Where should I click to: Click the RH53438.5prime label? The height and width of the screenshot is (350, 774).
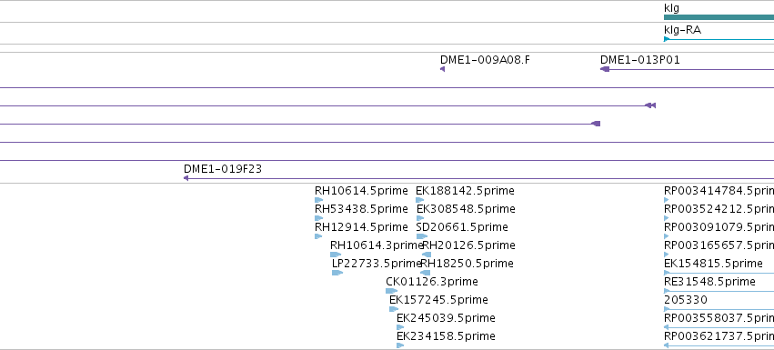pyautogui.click(x=361, y=209)
